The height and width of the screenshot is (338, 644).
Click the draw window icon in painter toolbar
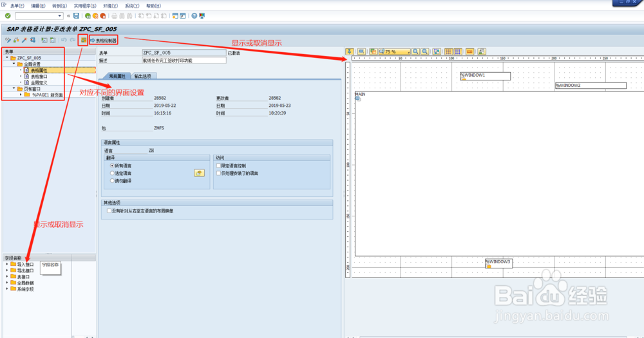pyautogui.click(x=361, y=52)
